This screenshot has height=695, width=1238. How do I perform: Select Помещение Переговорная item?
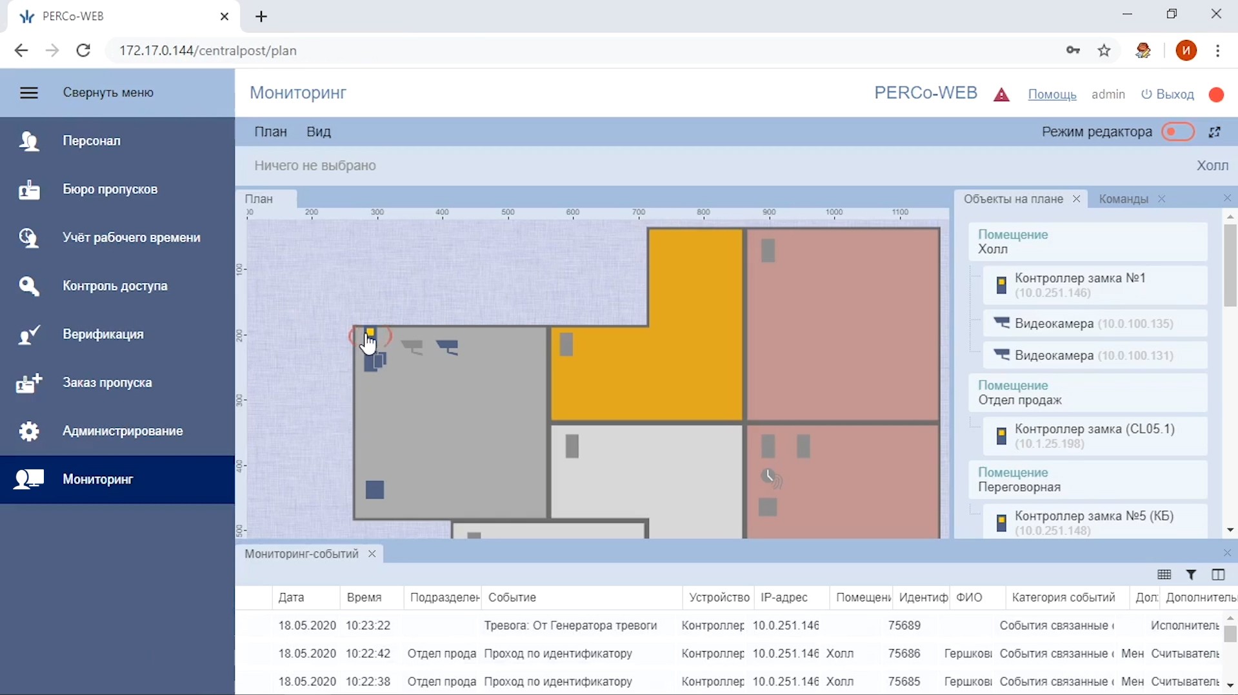[1088, 480]
